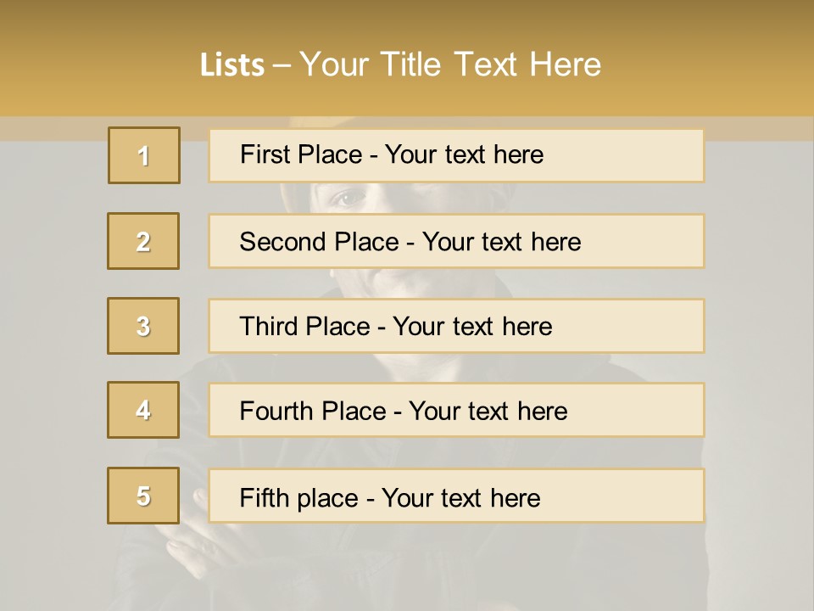Select the First Place text bar
Image resolution: width=814 pixels, height=611 pixels.
tap(456, 156)
